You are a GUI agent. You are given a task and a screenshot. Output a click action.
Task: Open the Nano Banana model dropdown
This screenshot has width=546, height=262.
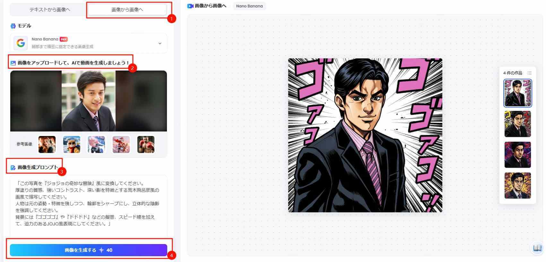89,43
